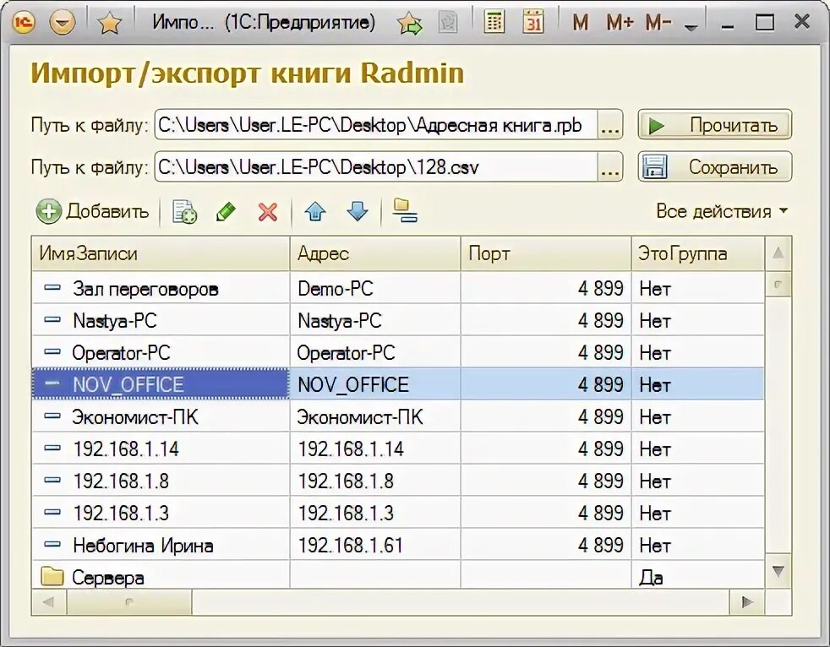Select the Nastya-PC name cell
Screen dimensions: 830x647
161,321
